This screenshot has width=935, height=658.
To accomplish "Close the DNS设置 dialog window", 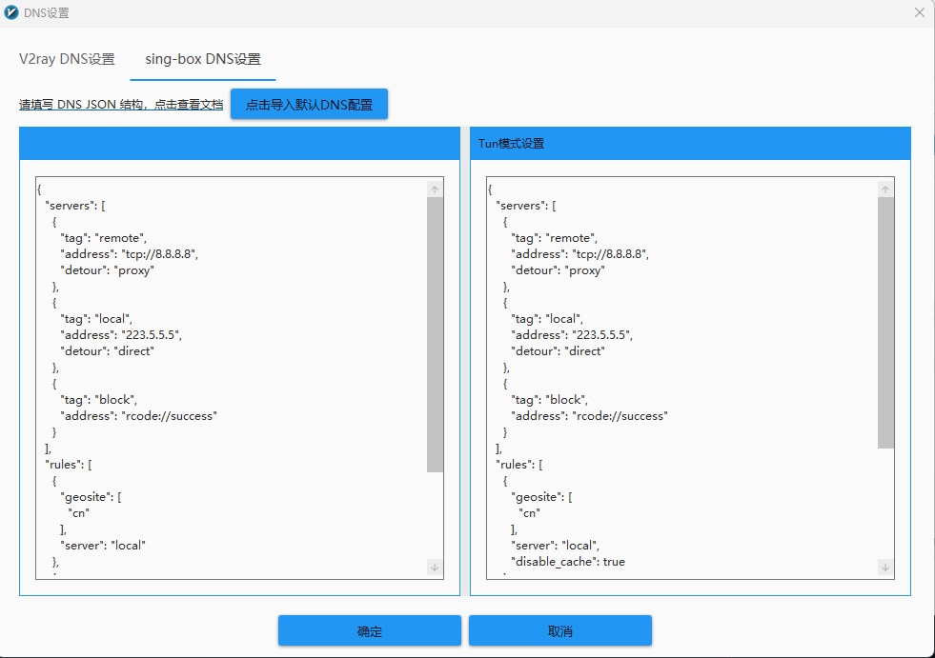I will pyautogui.click(x=918, y=12).
